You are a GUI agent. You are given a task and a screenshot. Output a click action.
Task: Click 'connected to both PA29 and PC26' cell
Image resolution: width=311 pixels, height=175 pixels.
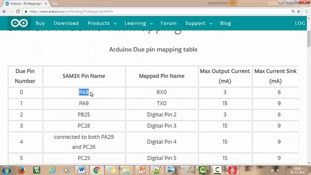point(84,141)
